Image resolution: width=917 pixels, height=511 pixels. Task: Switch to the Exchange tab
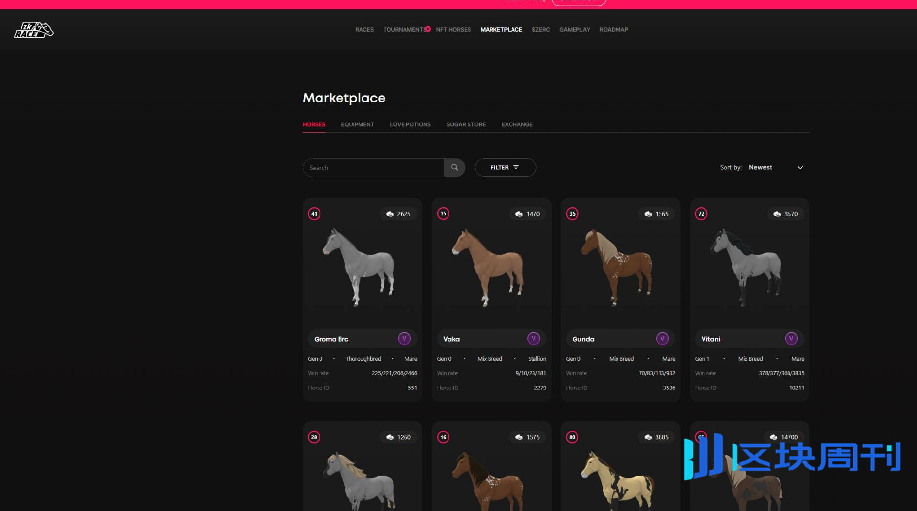point(517,124)
